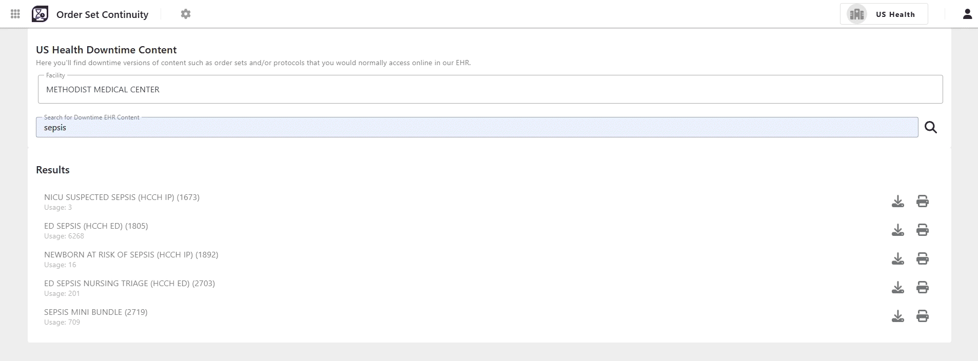This screenshot has width=978, height=361.
Task: Download ED SEPSIS NURSING TRIAGE set
Action: coord(898,288)
